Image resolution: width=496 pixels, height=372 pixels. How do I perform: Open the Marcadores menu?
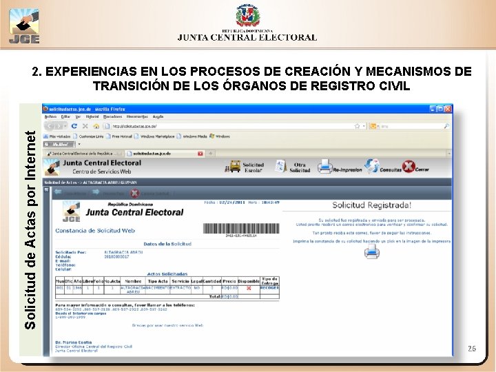[112, 116]
